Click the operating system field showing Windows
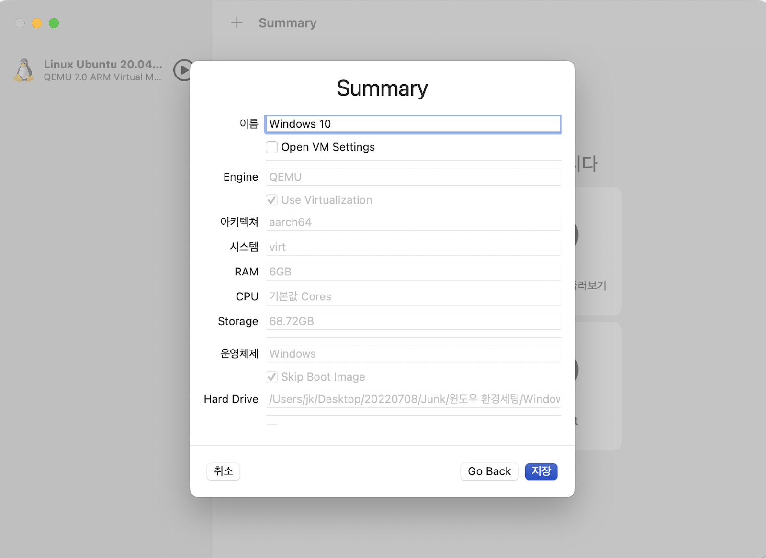This screenshot has height=558, width=766. [413, 354]
